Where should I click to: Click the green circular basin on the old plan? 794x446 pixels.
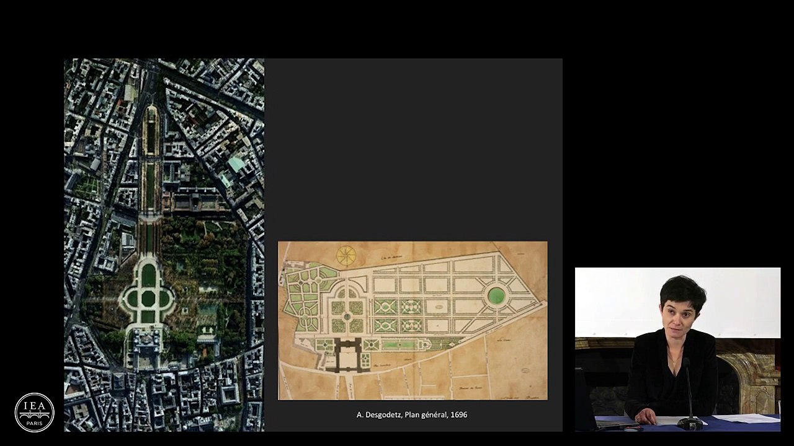[496, 296]
